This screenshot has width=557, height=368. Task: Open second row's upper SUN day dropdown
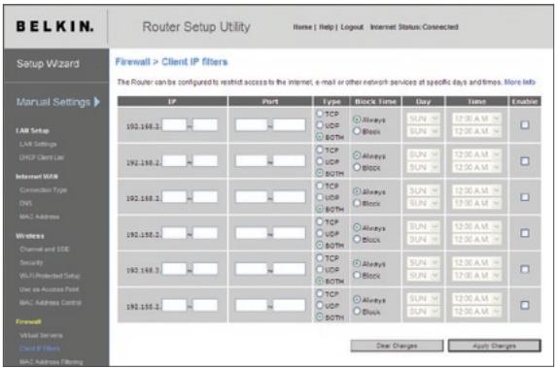424,154
